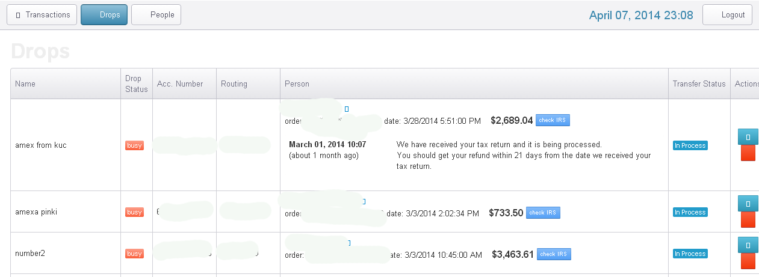This screenshot has width=759, height=277.
Task: Click the Logout button
Action: [727, 15]
